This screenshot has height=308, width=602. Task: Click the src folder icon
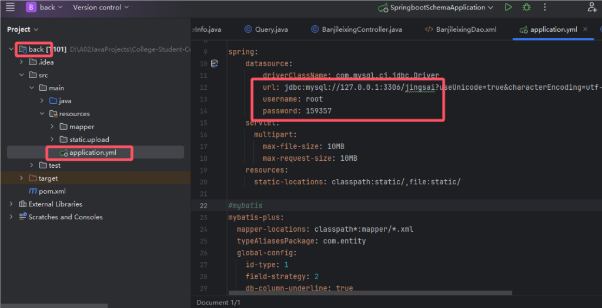(33, 75)
